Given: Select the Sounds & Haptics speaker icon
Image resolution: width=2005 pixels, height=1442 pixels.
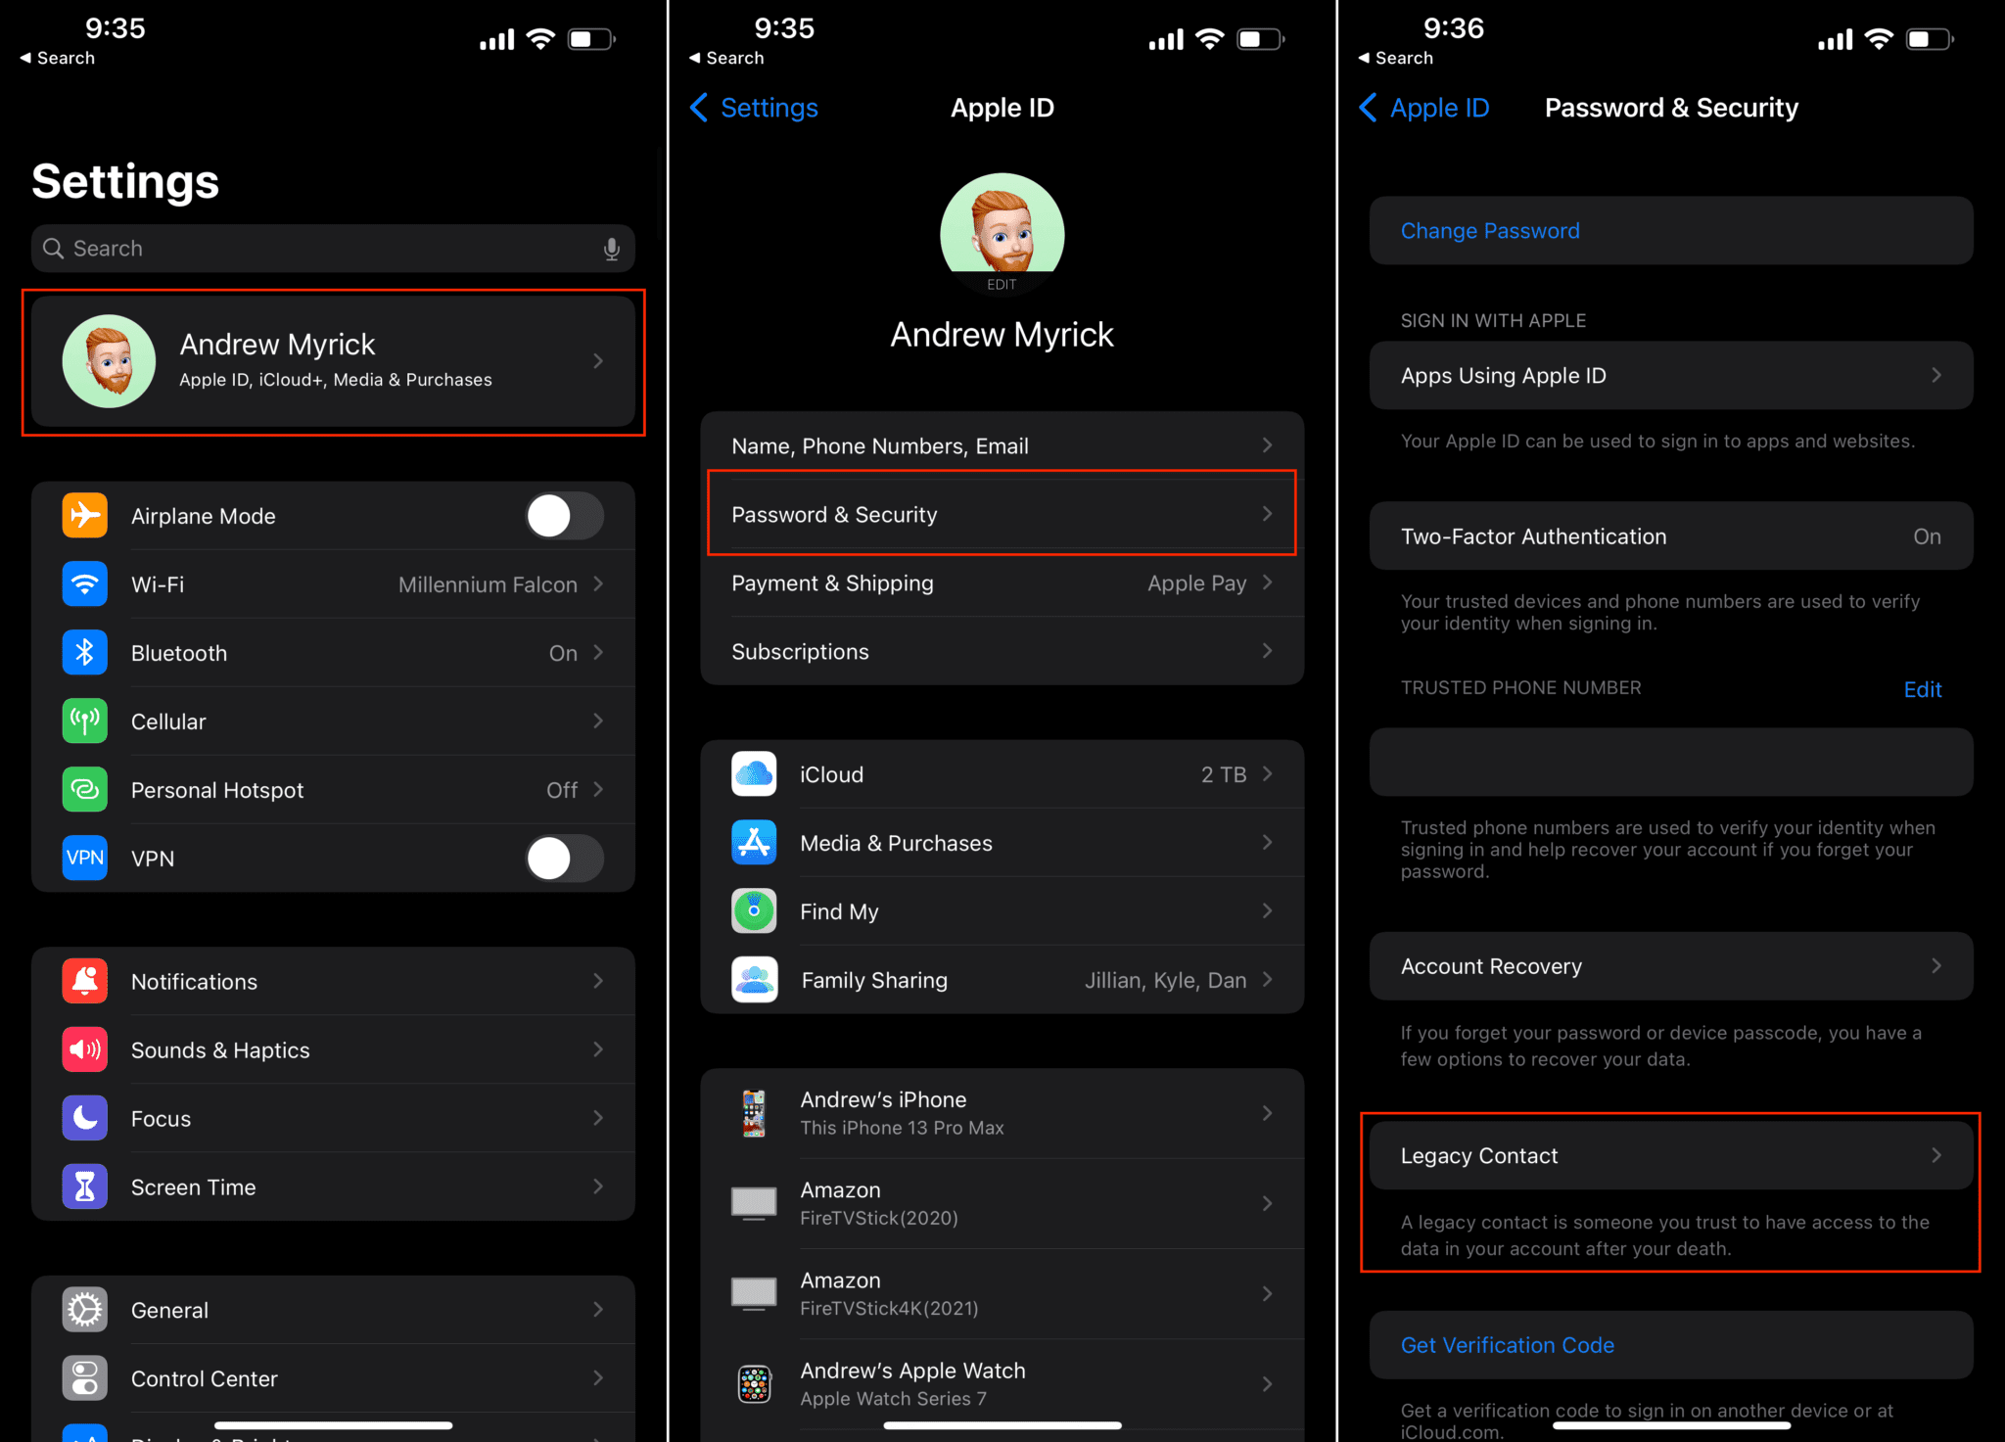Looking at the screenshot, I should 85,1049.
